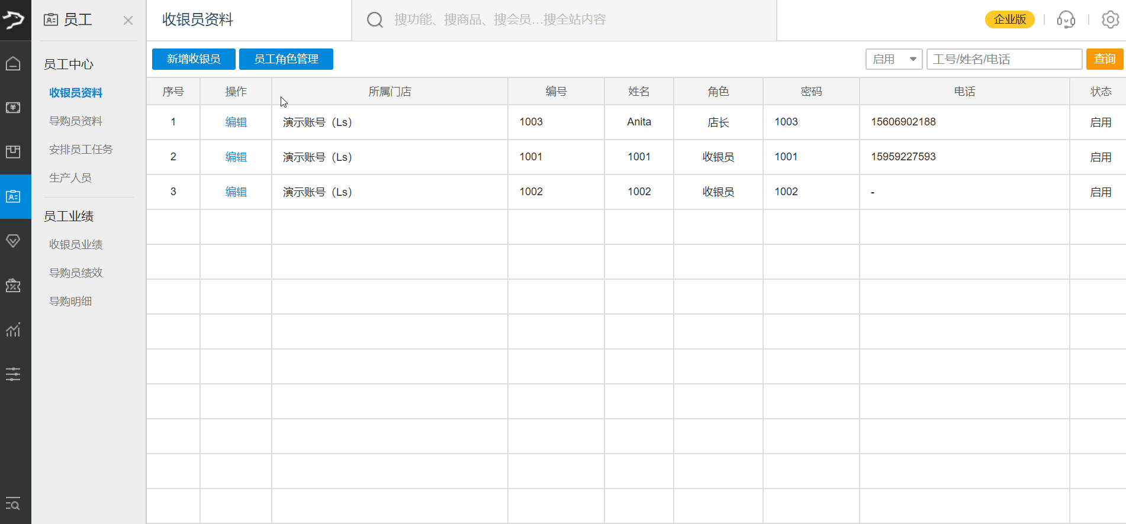Image resolution: width=1126 pixels, height=524 pixels.
Task: Go to 安排员工任务 menu item
Action: click(81, 150)
